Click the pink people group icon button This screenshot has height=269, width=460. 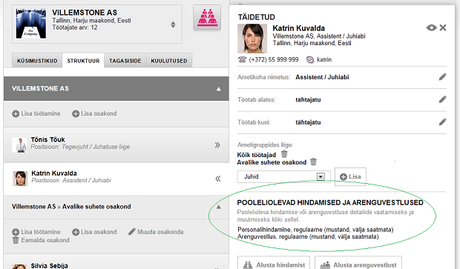click(x=207, y=17)
